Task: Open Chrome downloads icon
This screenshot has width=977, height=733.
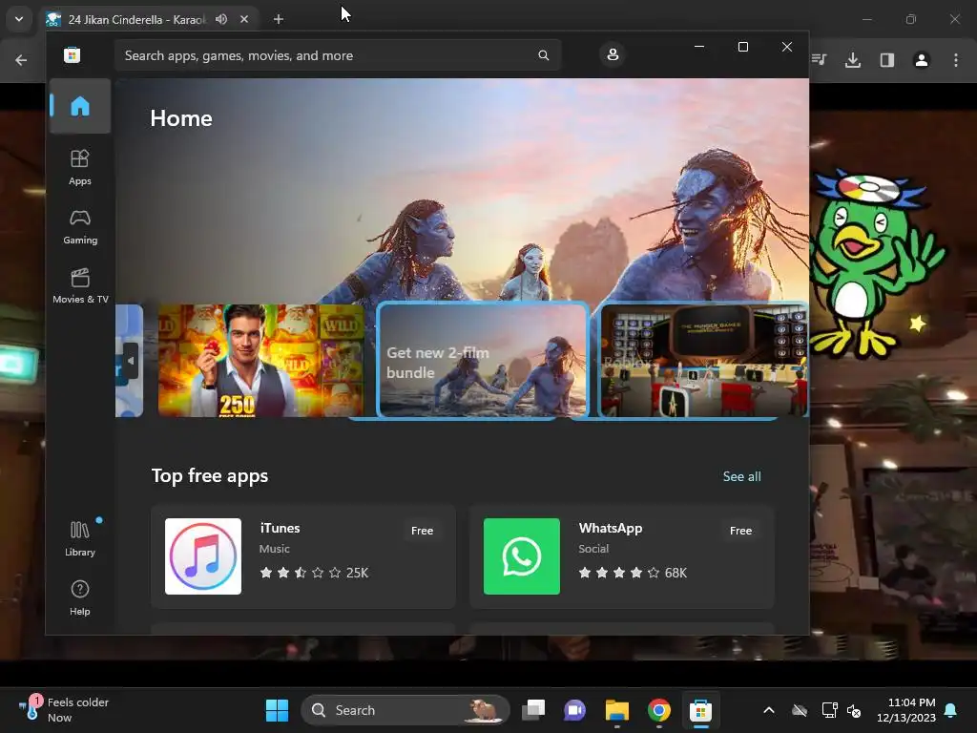Action: (x=853, y=60)
